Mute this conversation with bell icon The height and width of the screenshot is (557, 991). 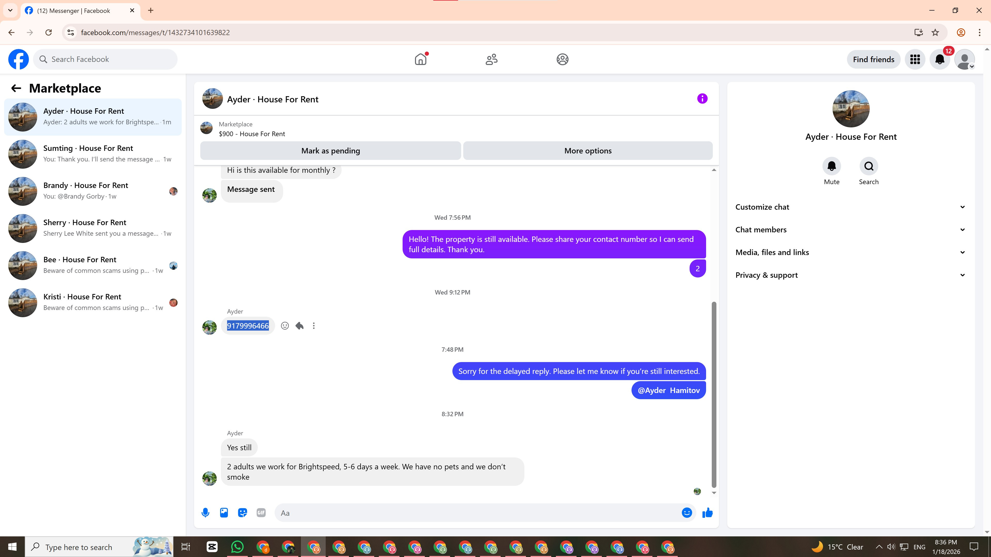pos(831,166)
